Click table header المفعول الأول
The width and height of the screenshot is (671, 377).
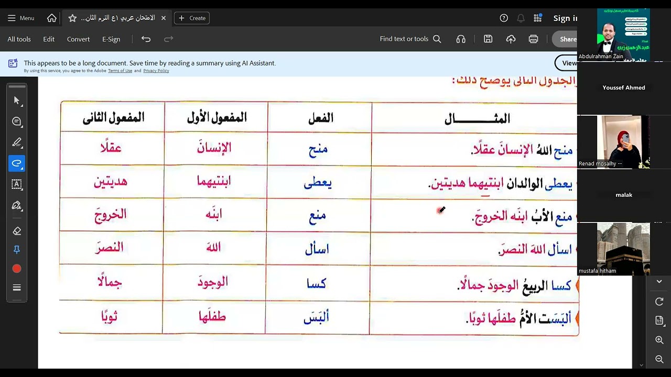pyautogui.click(x=217, y=117)
